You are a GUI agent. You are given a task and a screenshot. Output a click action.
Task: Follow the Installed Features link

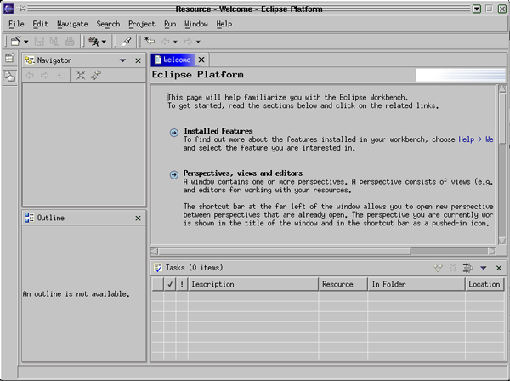(218, 131)
